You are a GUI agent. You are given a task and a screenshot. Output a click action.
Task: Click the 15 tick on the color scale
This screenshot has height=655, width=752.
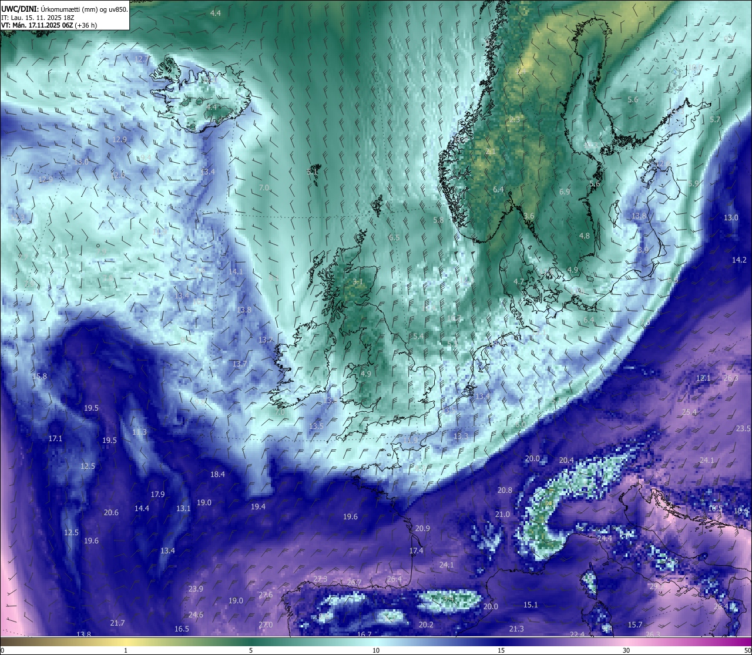point(501,650)
